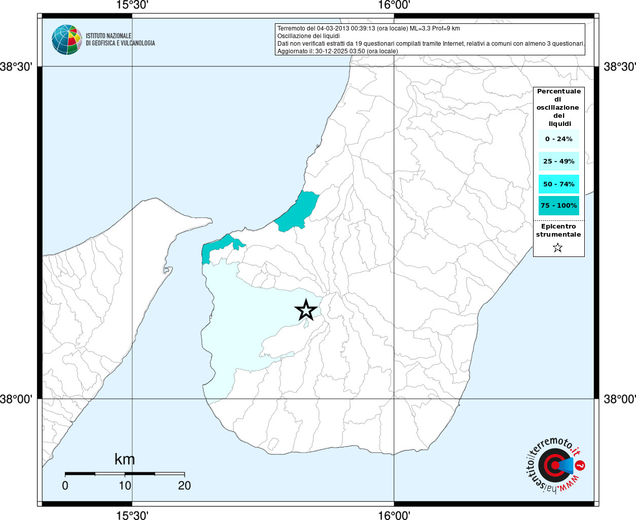
Task: Click the top 15°30' longitude label
Action: point(132,6)
